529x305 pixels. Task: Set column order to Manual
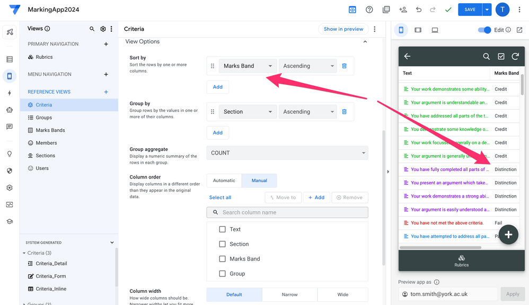point(259,181)
